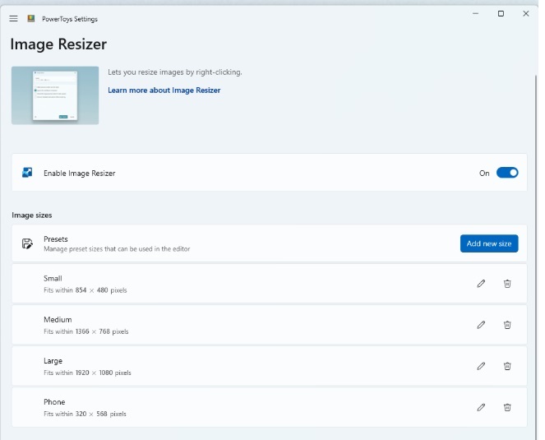This screenshot has height=440, width=545.
Task: Edit the Large preset size
Action: point(481,366)
